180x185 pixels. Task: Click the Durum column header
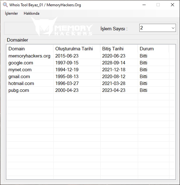pos(153,49)
